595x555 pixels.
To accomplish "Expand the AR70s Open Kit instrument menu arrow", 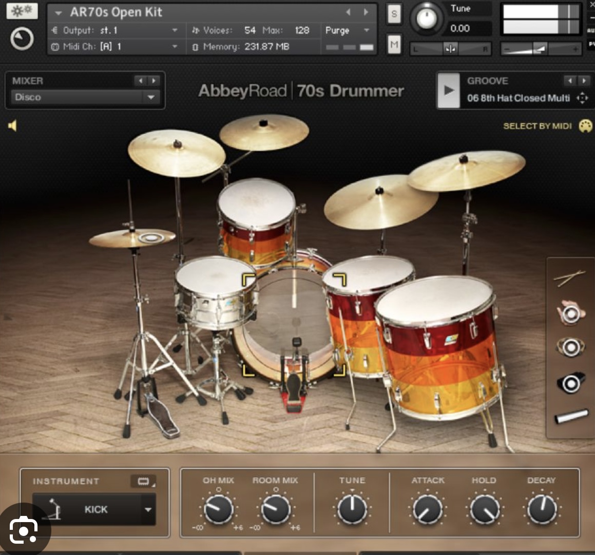I will (x=58, y=13).
